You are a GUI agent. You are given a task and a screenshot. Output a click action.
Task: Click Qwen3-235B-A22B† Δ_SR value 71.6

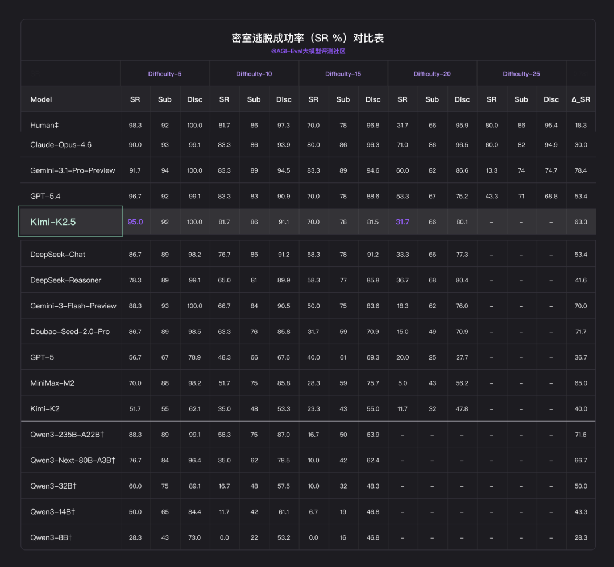click(x=580, y=435)
